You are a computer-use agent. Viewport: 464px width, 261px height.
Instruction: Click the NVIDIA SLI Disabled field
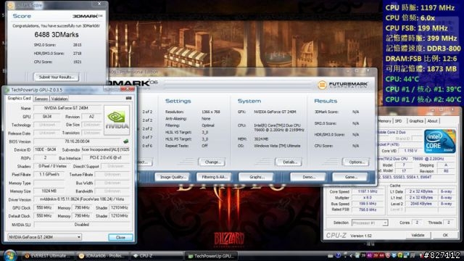(82, 225)
